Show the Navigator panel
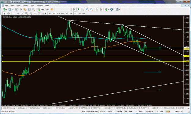The image size is (191, 114). tap(25, 9)
